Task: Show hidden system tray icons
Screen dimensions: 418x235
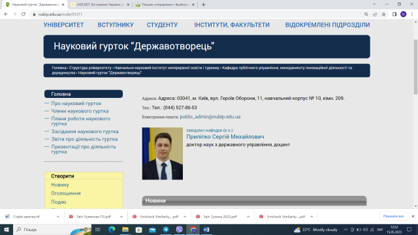Action: coord(346,229)
